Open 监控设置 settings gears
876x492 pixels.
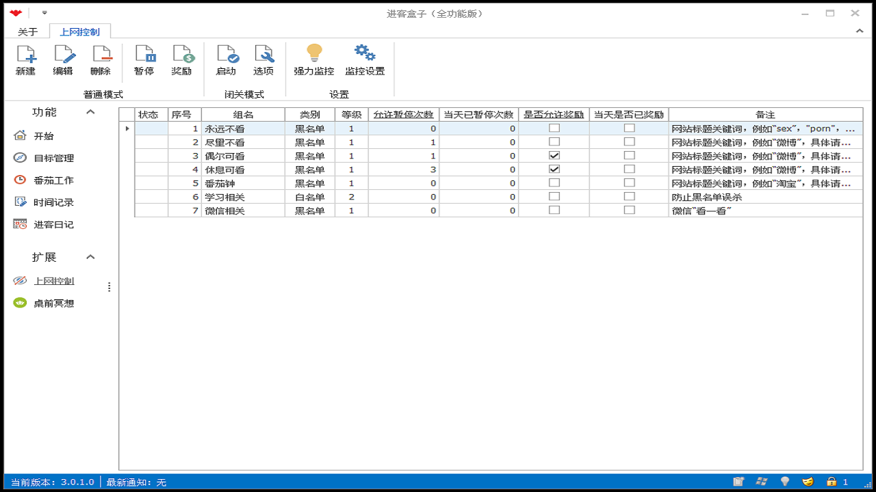point(364,60)
